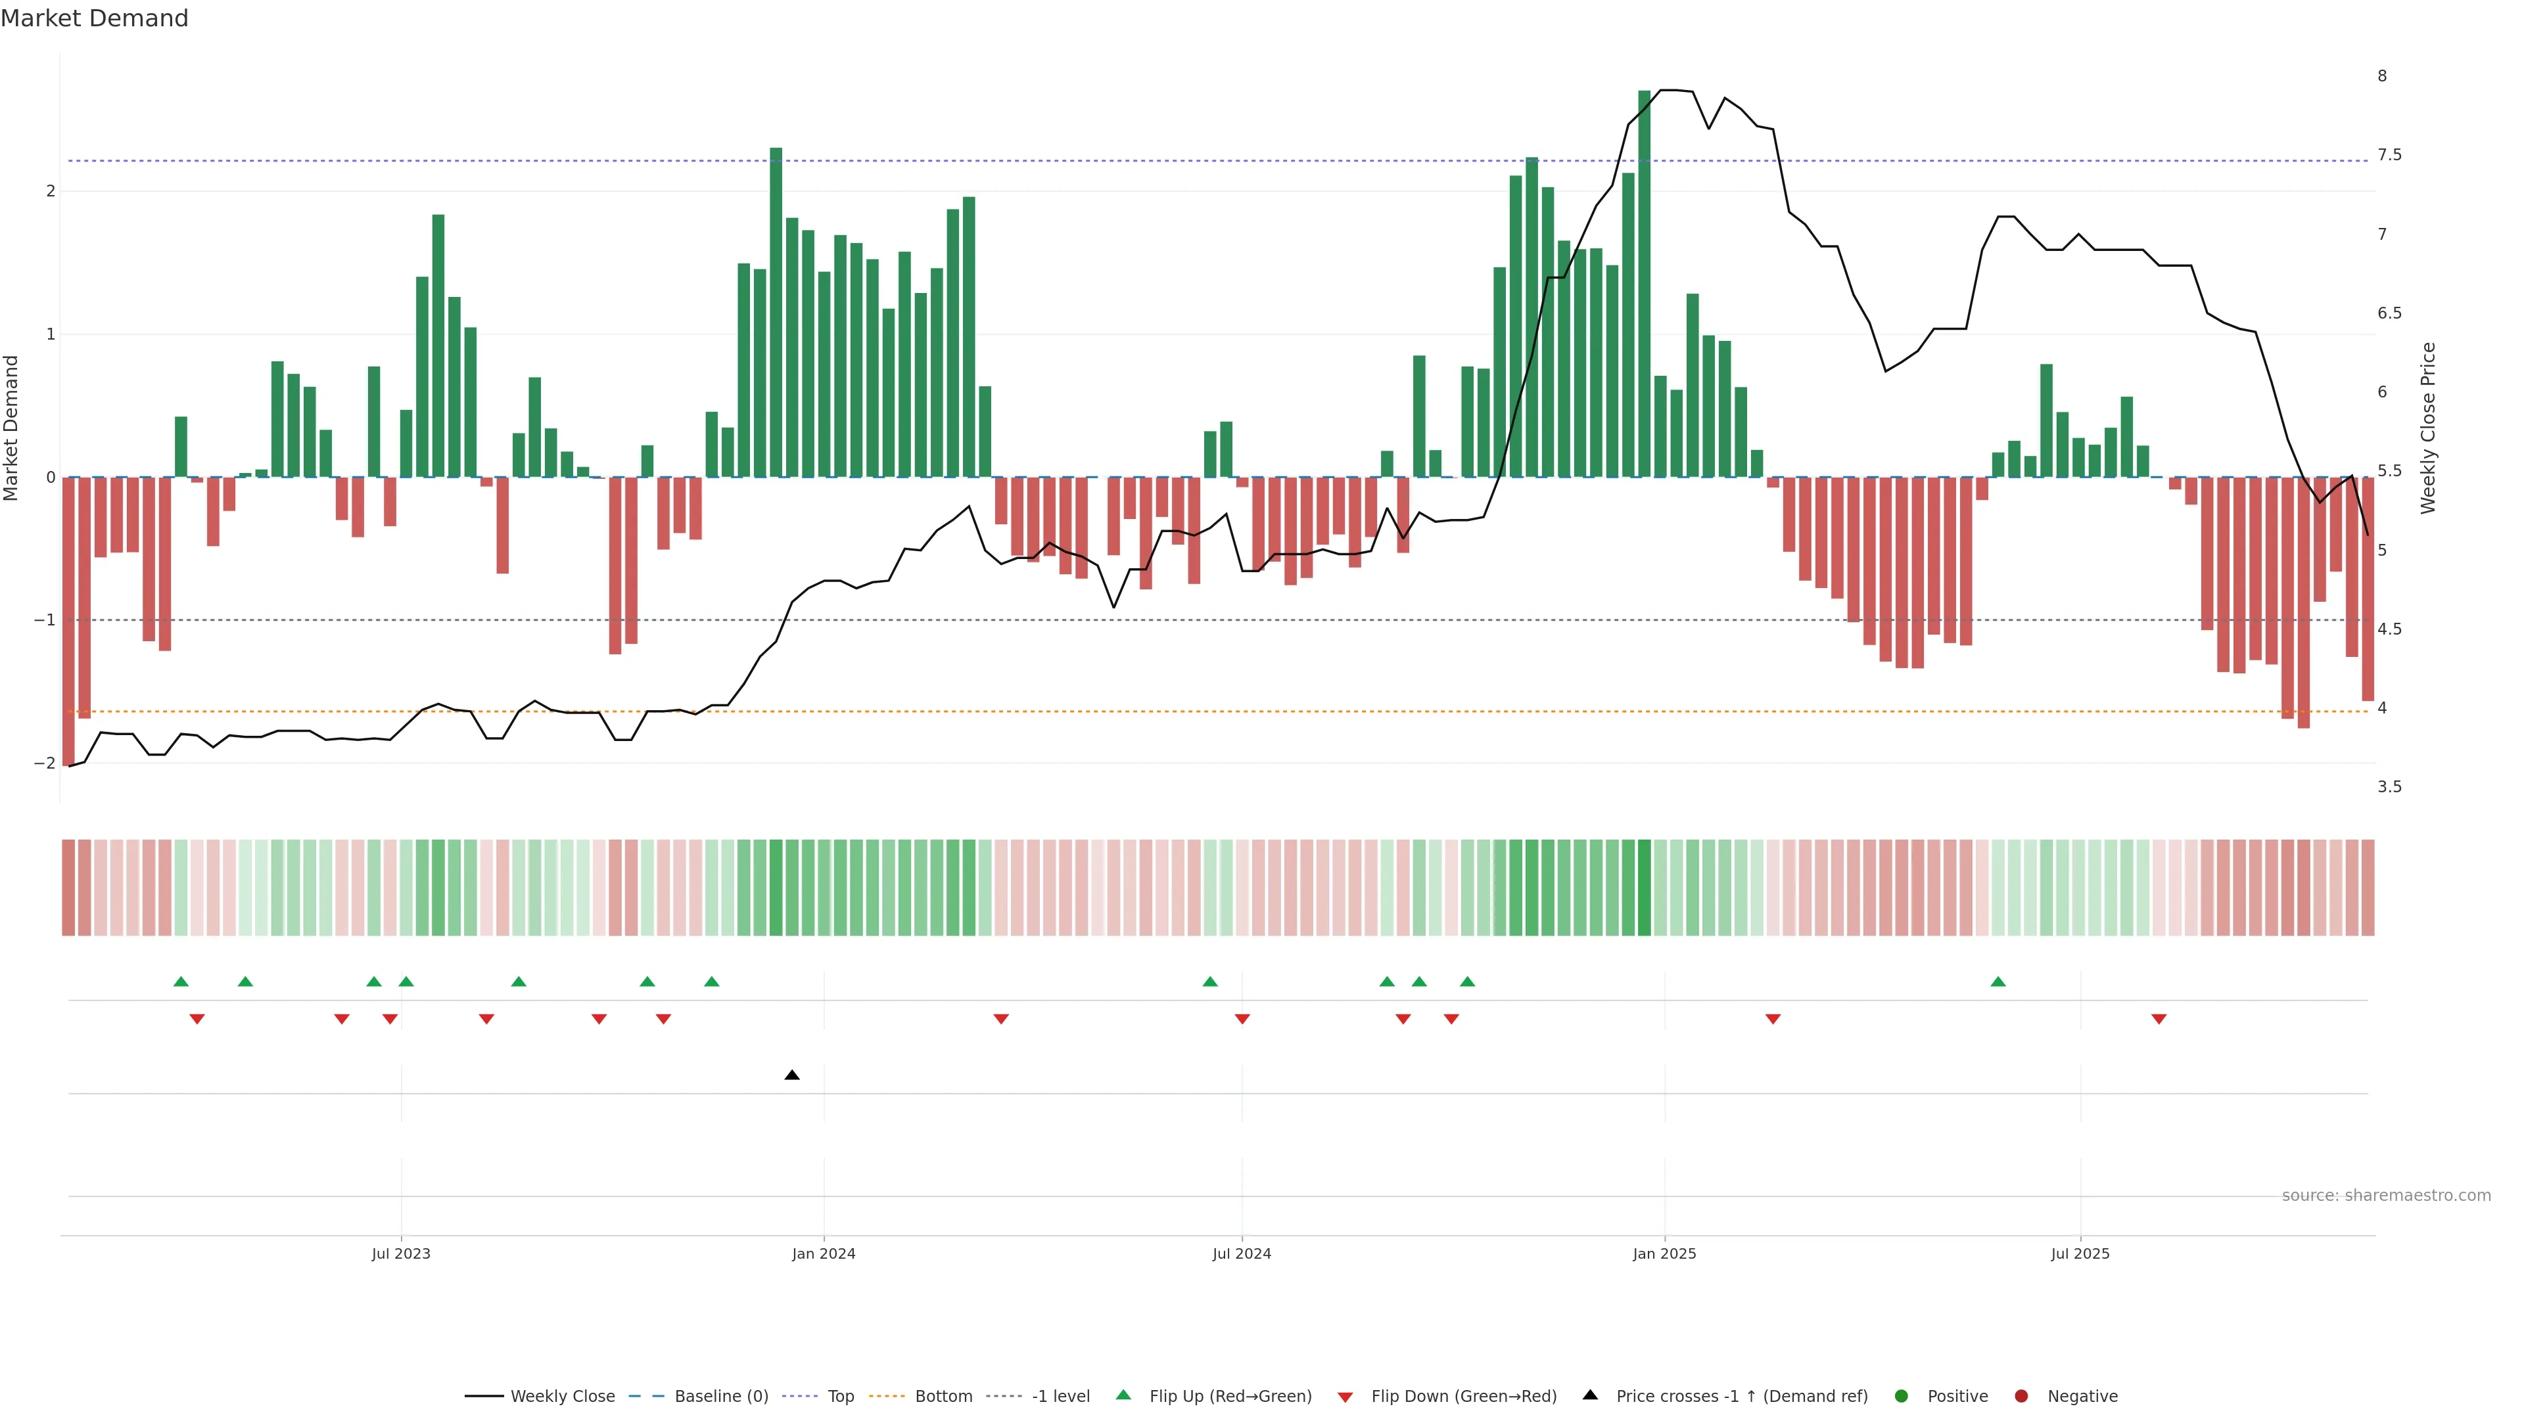
Task: Click the Jan 2025 axis label
Action: [1664, 1253]
